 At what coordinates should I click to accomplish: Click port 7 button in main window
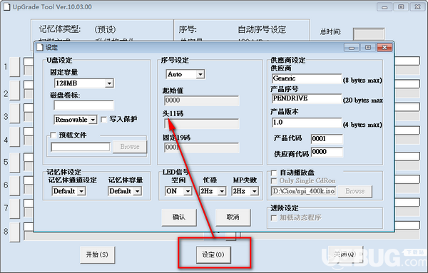(x=15, y=209)
